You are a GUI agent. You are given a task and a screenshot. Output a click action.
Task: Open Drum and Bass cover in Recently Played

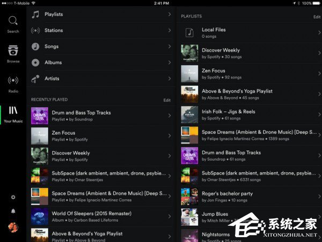pyautogui.click(x=40, y=116)
